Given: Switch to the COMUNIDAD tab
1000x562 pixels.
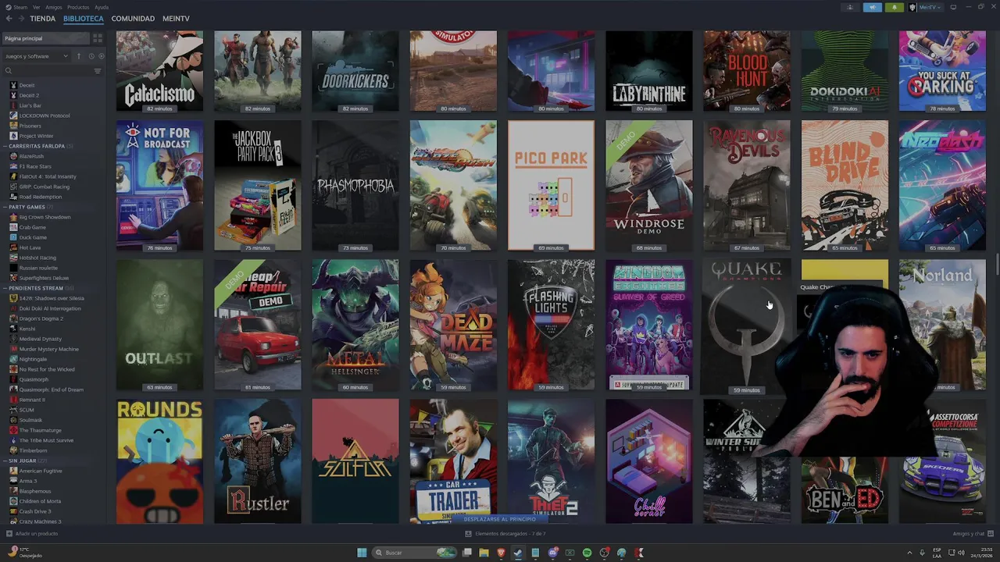Looking at the screenshot, I should (x=133, y=19).
